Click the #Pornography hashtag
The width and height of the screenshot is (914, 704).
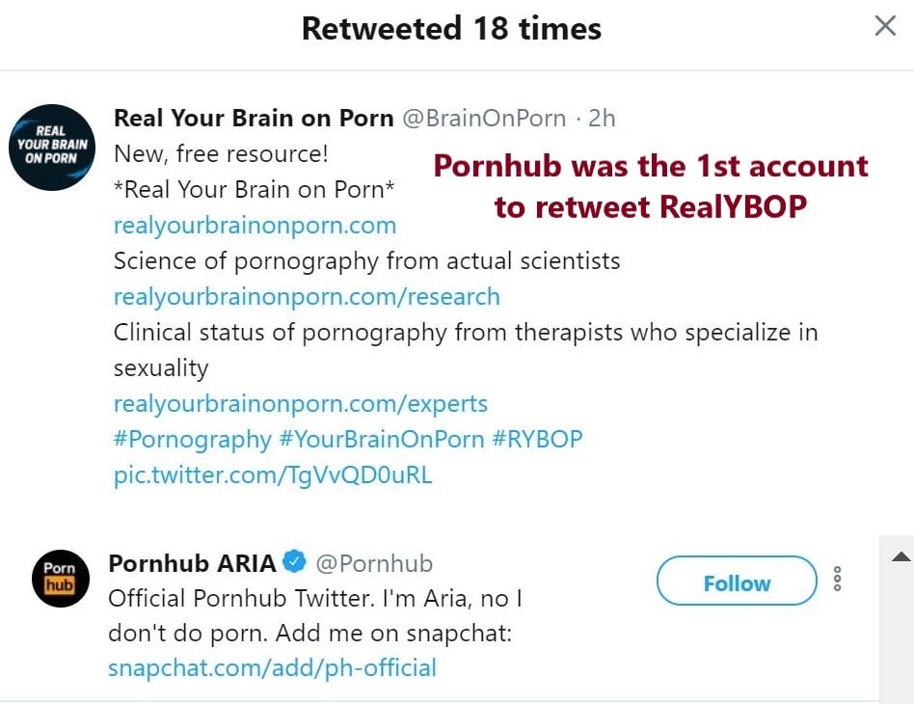[x=193, y=439]
